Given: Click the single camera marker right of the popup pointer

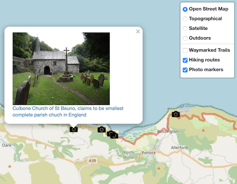Looking at the screenshot, I should tap(101, 130).
